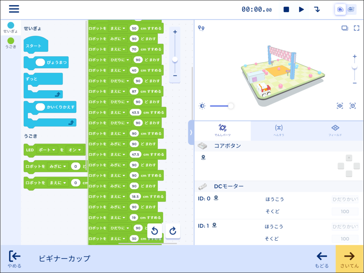
Task: Click the undo button in code workspace
Action: (x=155, y=231)
